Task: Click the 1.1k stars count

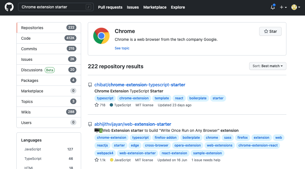Action: coord(102,160)
